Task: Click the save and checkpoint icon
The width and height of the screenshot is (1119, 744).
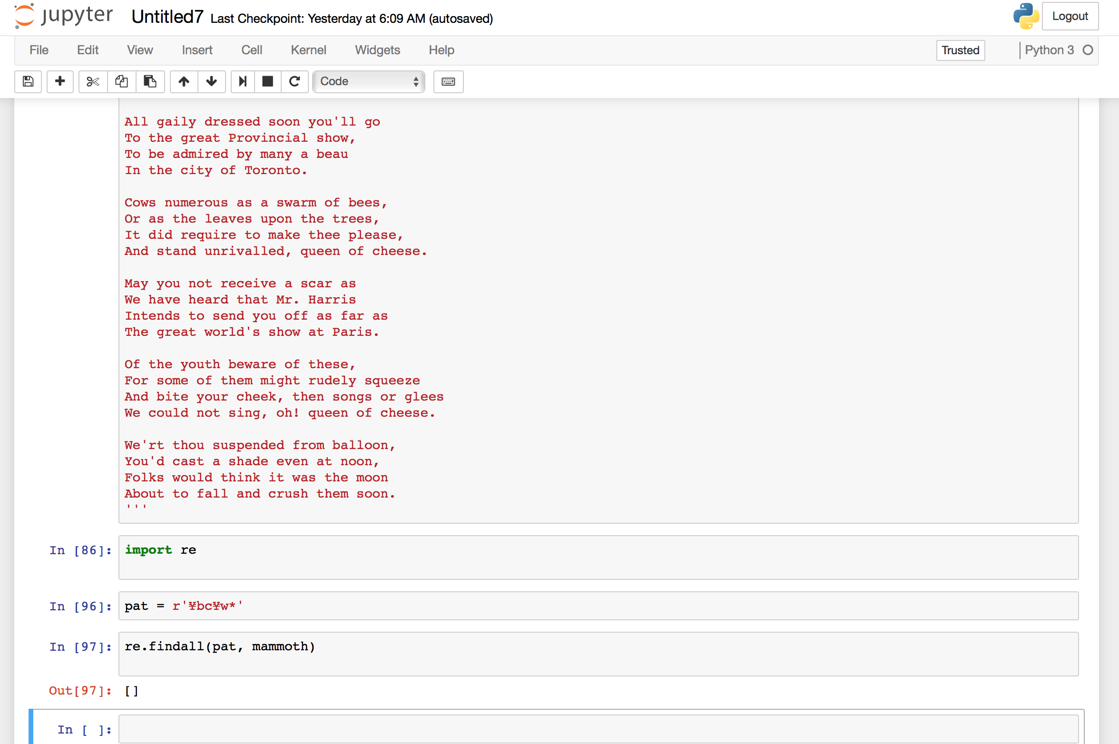Action: tap(28, 81)
